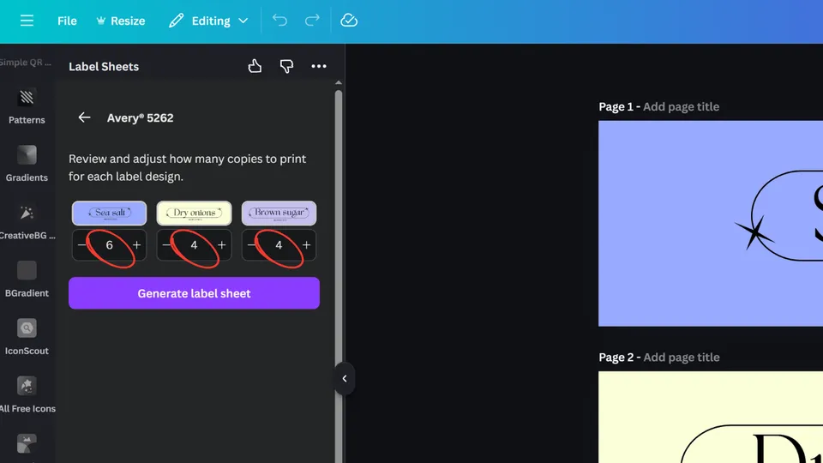Click the cloud save status icon
823x463 pixels.
point(349,21)
